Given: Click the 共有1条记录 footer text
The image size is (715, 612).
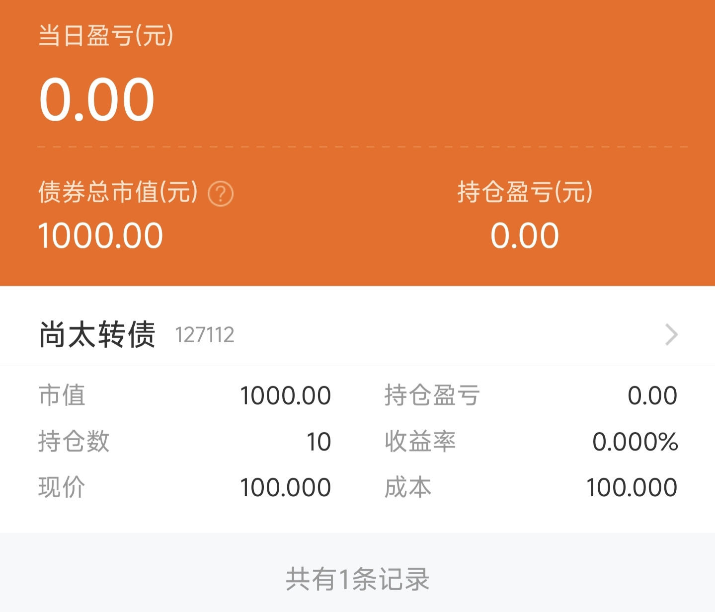Looking at the screenshot, I should tap(358, 579).
